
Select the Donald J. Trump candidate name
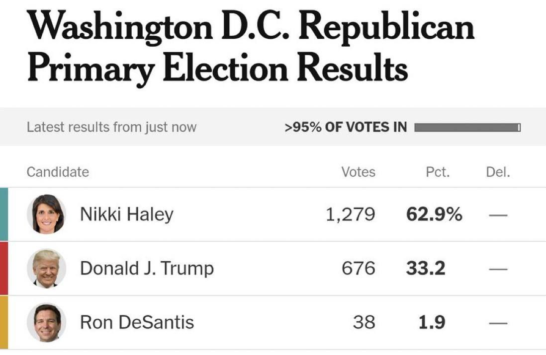(147, 269)
